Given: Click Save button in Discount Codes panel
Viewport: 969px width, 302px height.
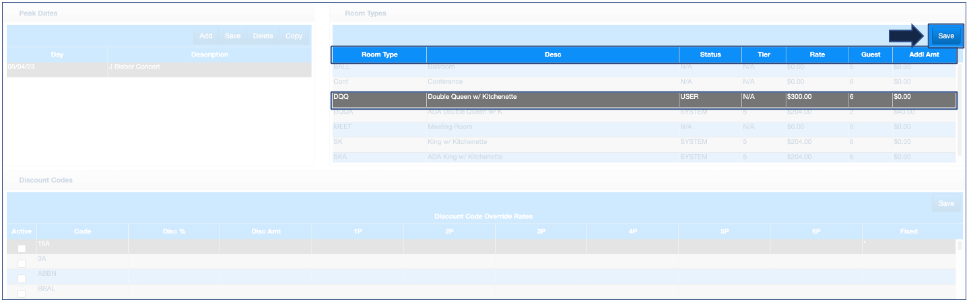Looking at the screenshot, I should click(x=945, y=204).
